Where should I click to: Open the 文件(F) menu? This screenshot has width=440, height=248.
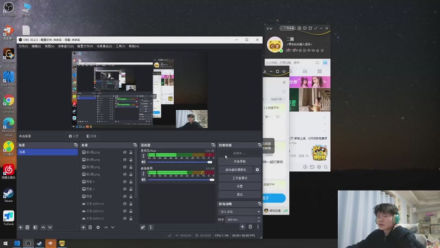23,46
